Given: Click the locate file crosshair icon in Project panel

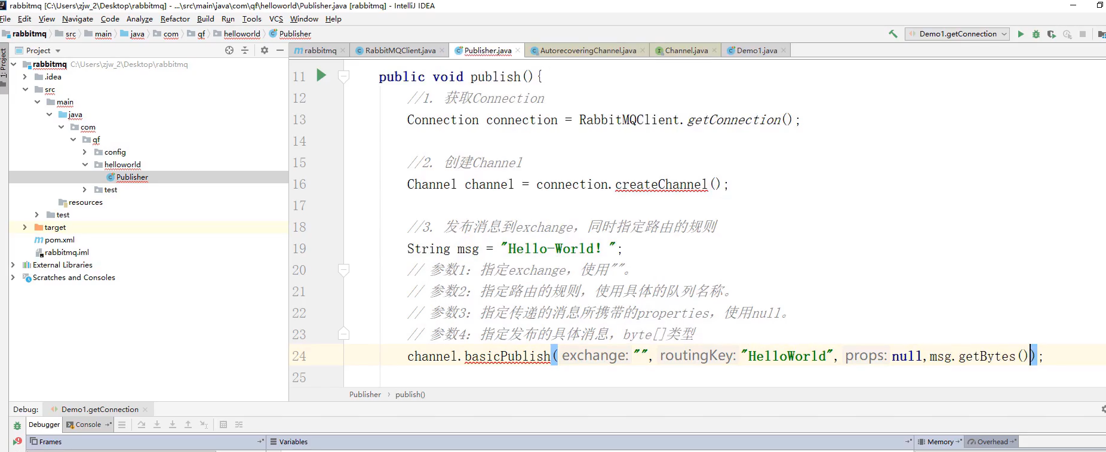Looking at the screenshot, I should (229, 51).
